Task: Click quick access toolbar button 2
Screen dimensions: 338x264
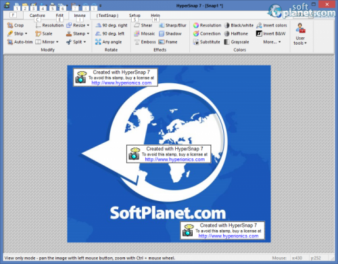Action: click(25, 7)
